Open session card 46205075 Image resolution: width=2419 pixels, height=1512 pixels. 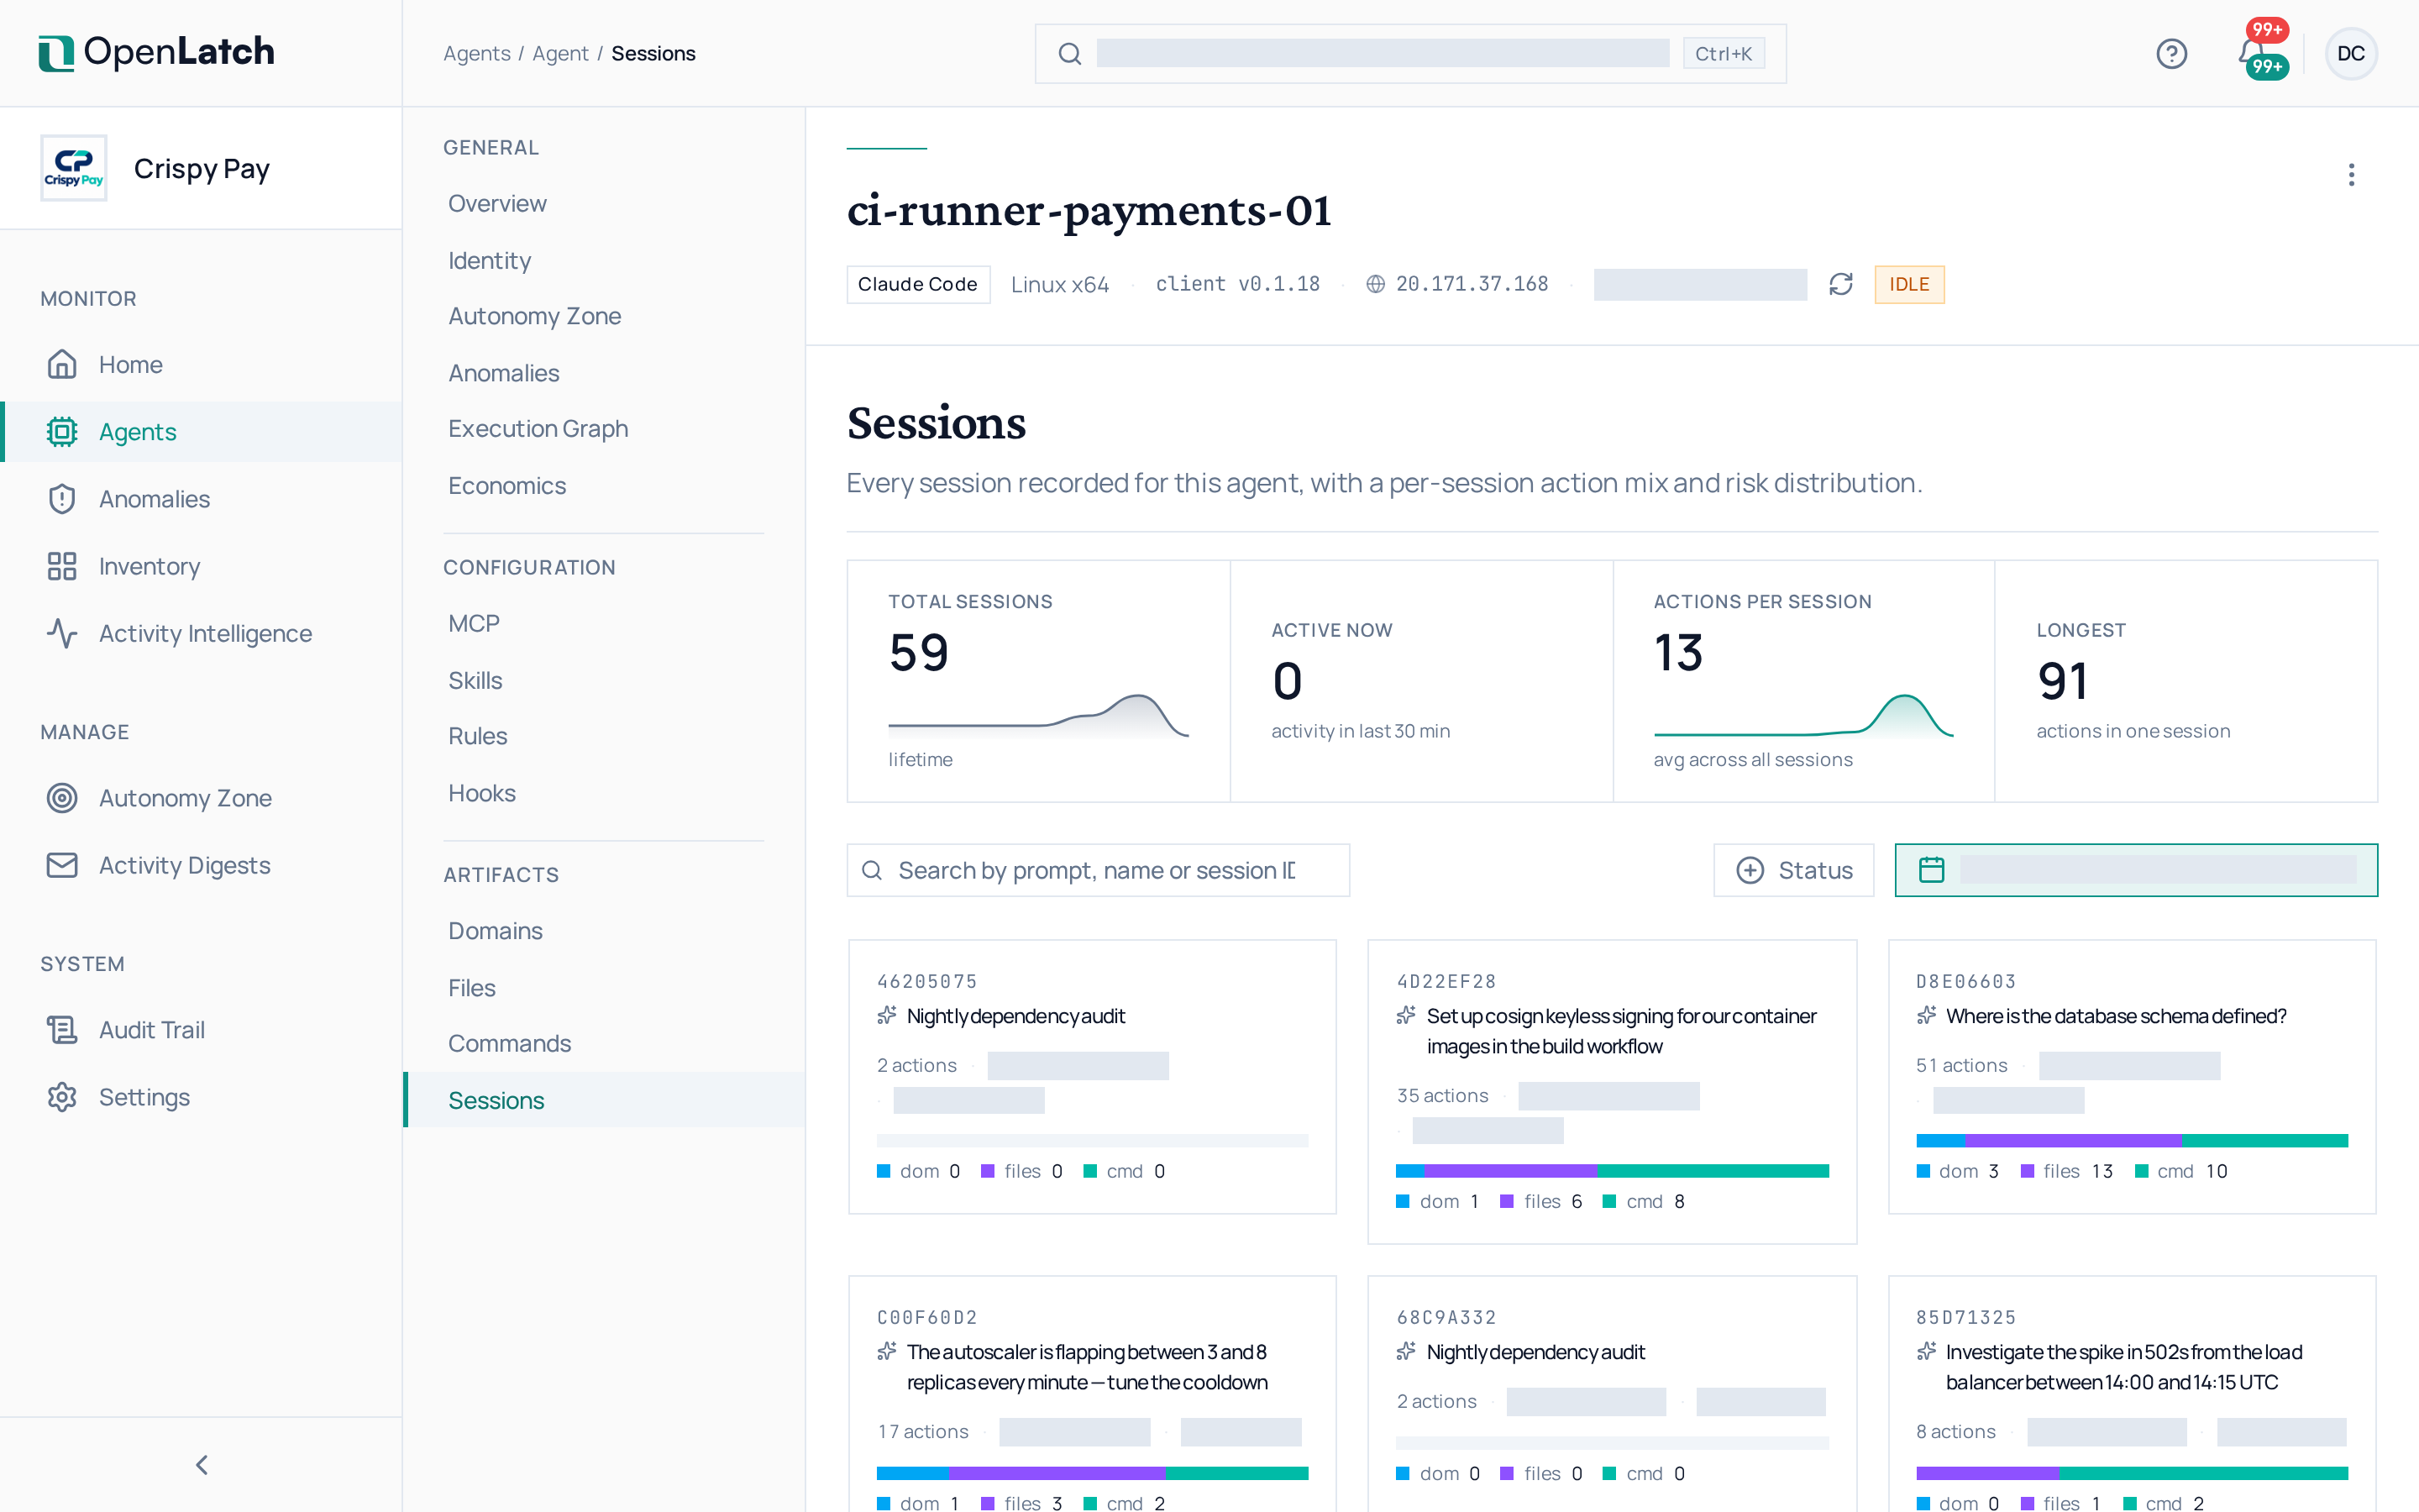pos(1092,1076)
